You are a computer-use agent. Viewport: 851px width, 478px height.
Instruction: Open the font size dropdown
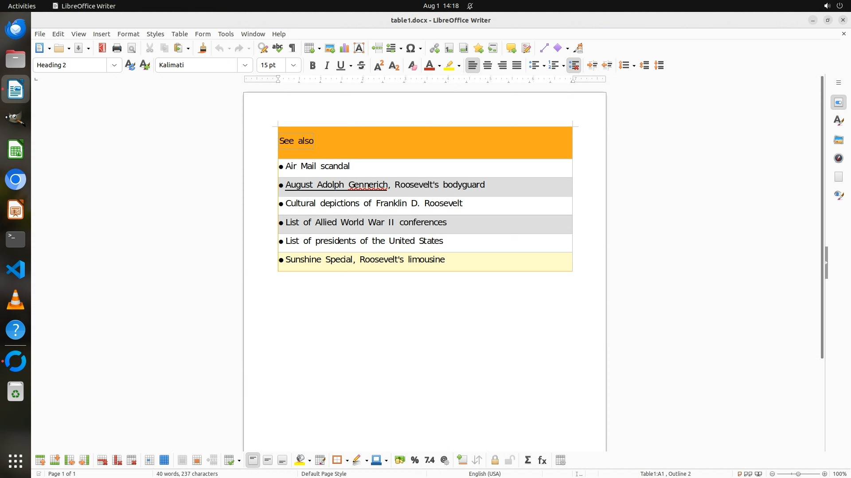point(293,65)
